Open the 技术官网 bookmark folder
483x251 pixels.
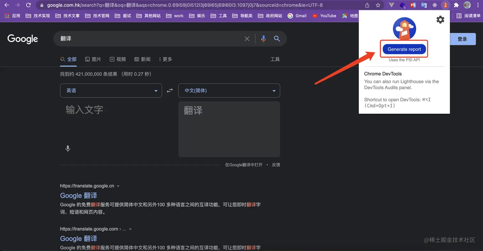[x=97, y=16]
